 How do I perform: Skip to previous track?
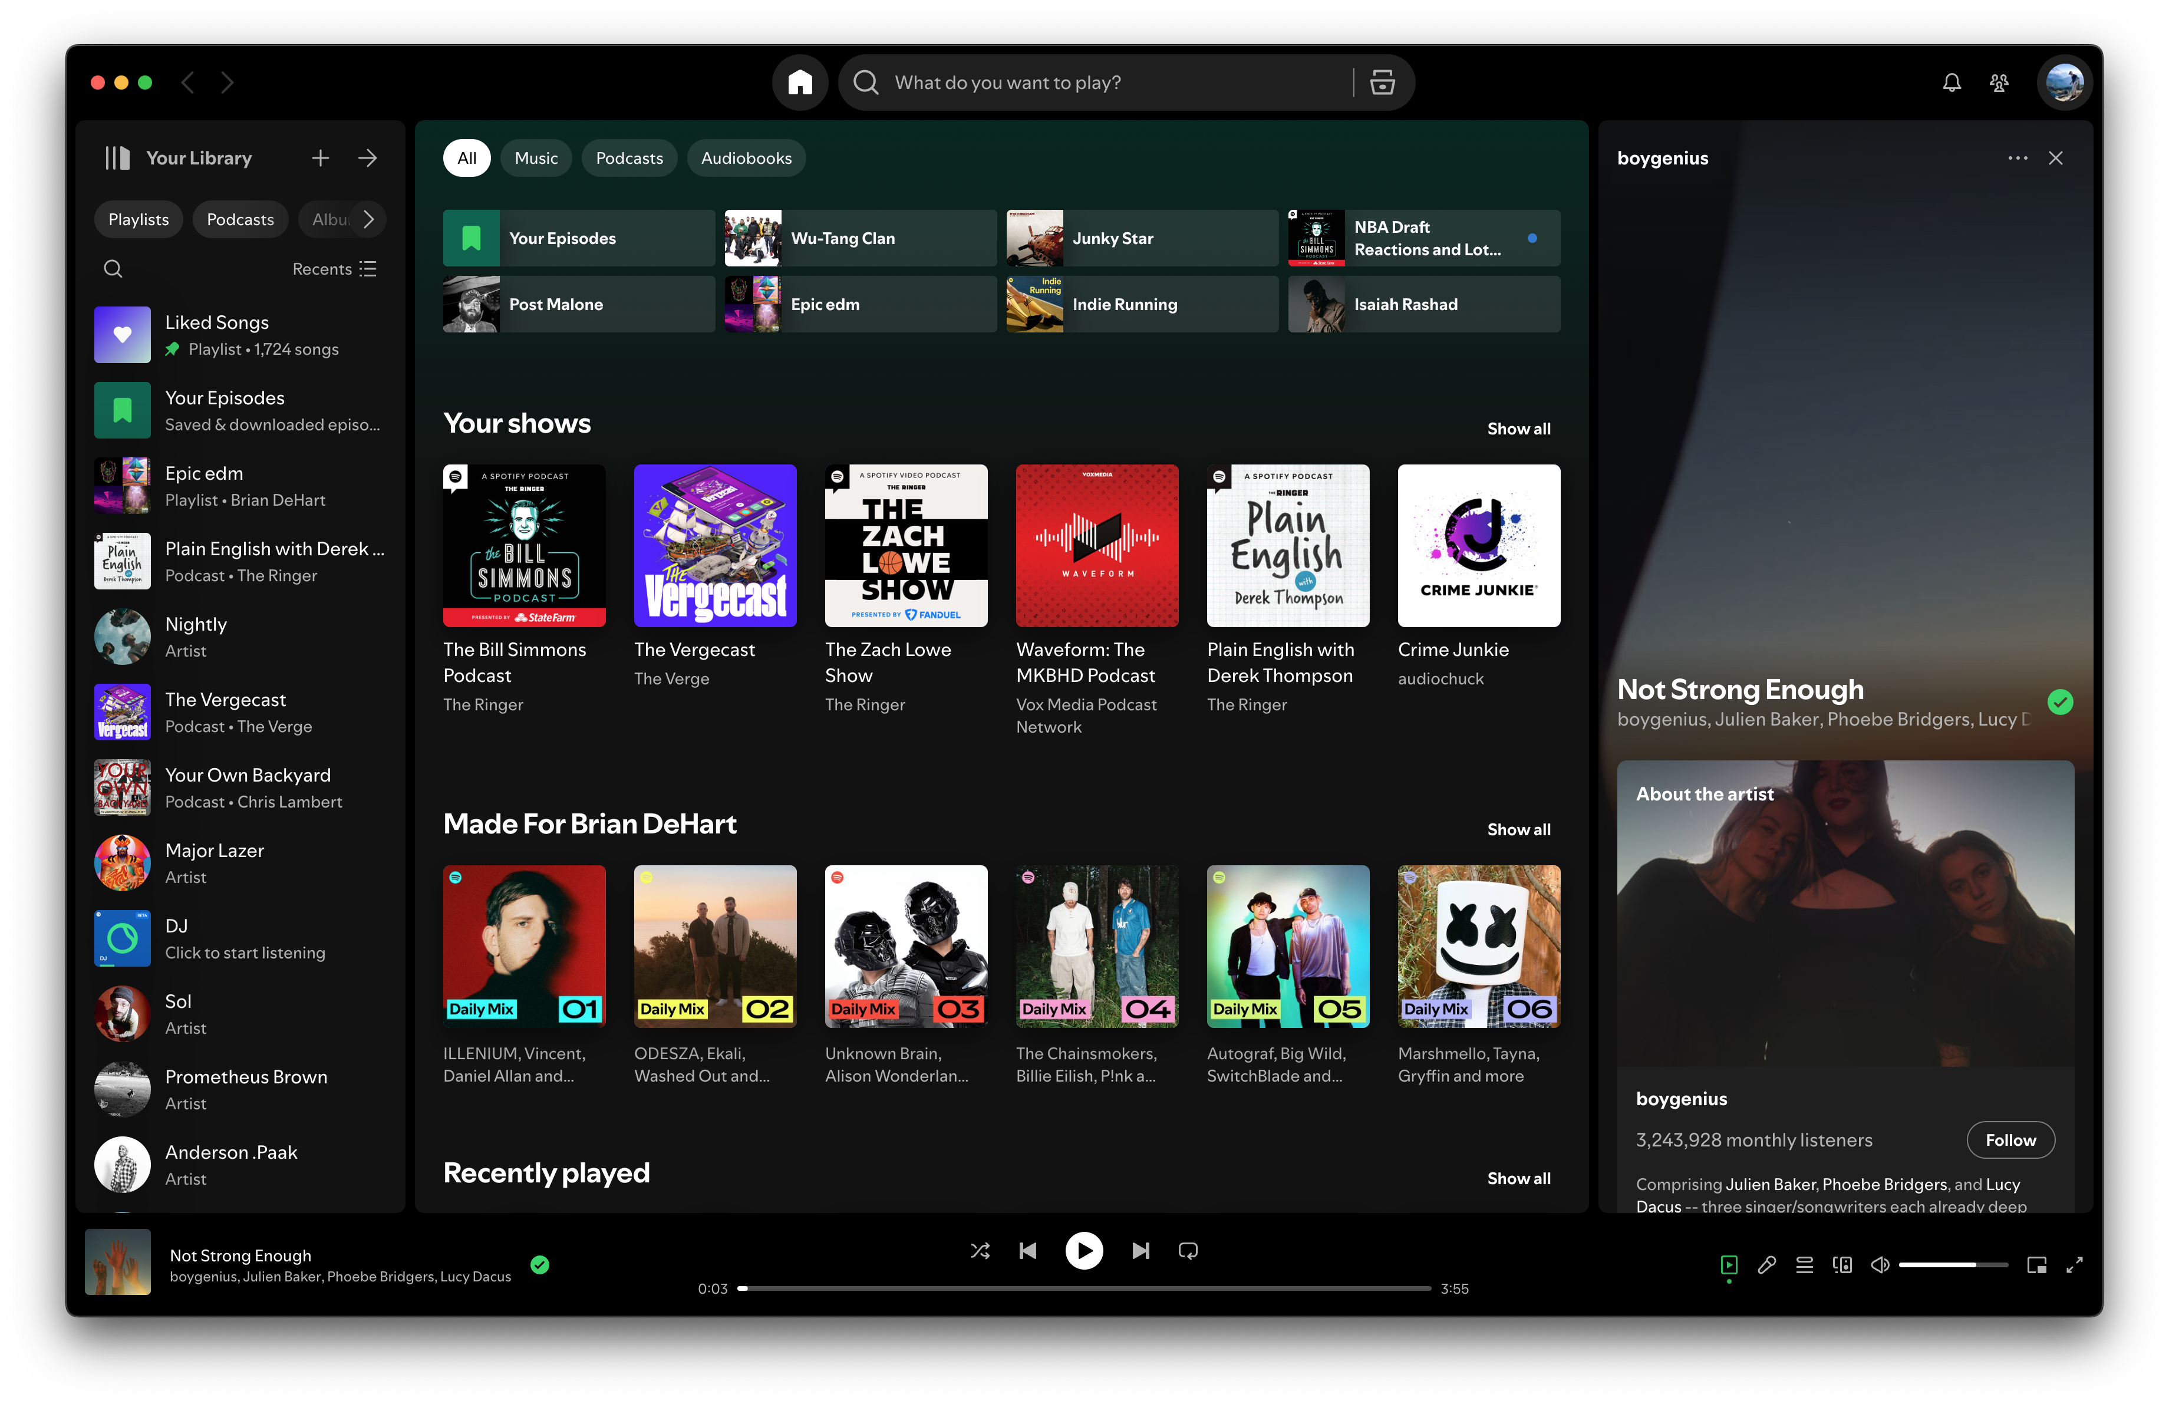pos(1028,1250)
